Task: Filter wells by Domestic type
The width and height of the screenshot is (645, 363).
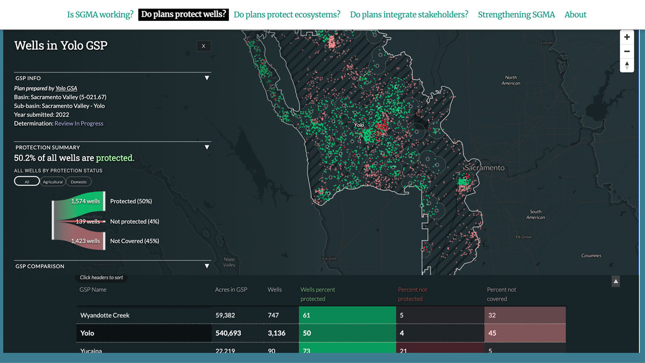Action: tap(78, 182)
